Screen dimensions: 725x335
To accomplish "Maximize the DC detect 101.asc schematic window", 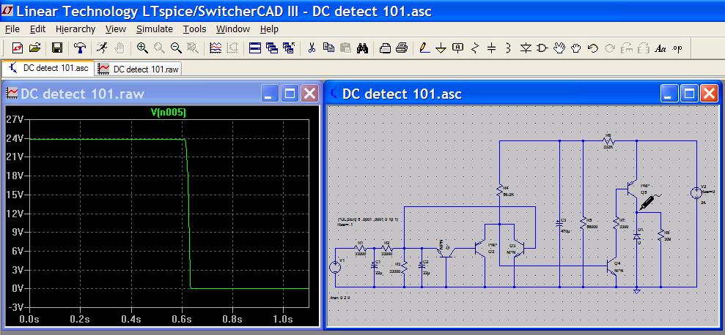I will click(689, 94).
